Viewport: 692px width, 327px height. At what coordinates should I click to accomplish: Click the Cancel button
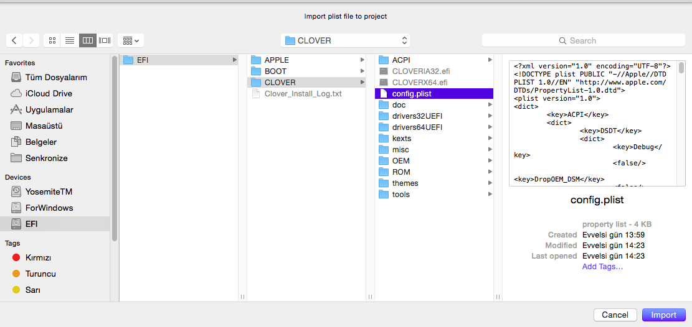click(x=615, y=315)
